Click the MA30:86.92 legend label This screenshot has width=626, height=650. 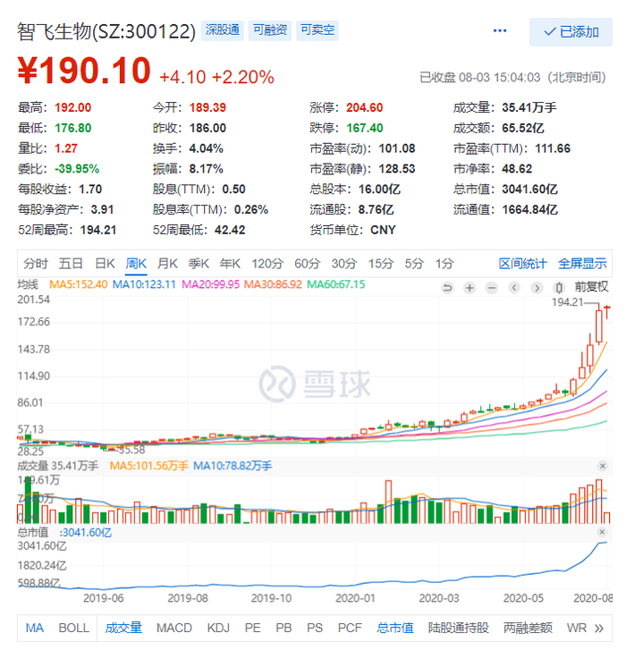point(273,284)
